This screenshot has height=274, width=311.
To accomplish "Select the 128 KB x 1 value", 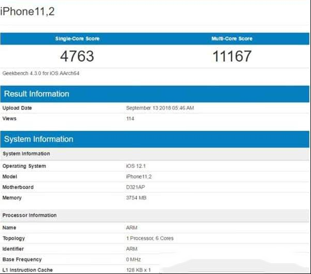I will pos(138,270).
